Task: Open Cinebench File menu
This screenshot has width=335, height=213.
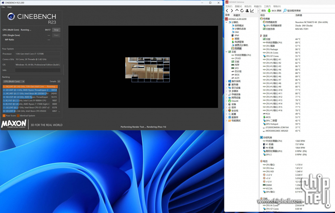Action: pyautogui.click(x=3, y=7)
